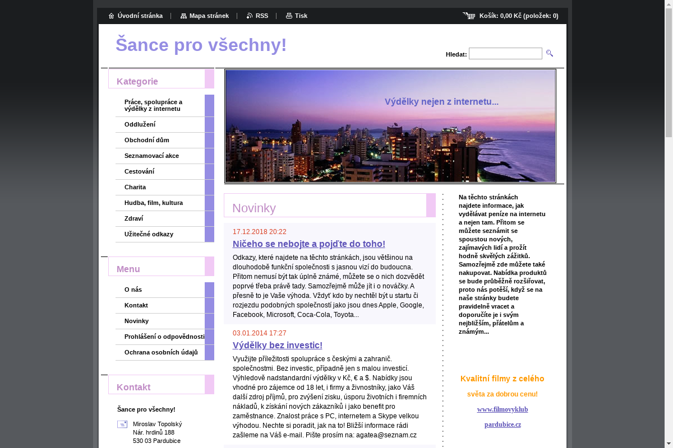This screenshot has height=448, width=673.
Task: Go to the O nás page
Action: click(133, 290)
